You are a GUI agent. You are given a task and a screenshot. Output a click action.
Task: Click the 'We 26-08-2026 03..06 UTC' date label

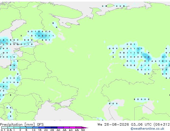tap(125, 125)
